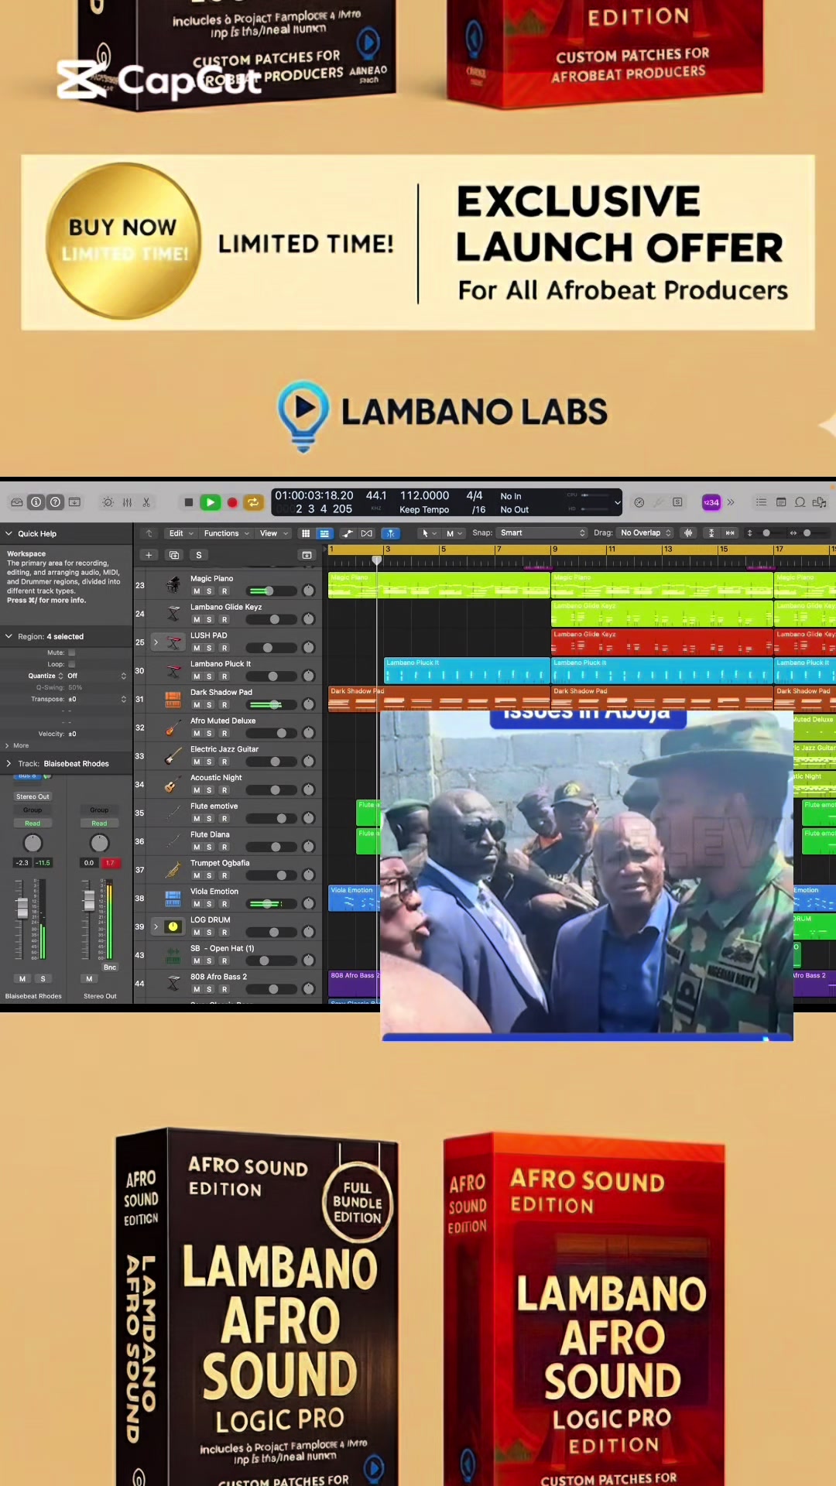The width and height of the screenshot is (836, 1486).
Task: Click the Trumpet Ogbafia pan knob
Action: pos(308,875)
